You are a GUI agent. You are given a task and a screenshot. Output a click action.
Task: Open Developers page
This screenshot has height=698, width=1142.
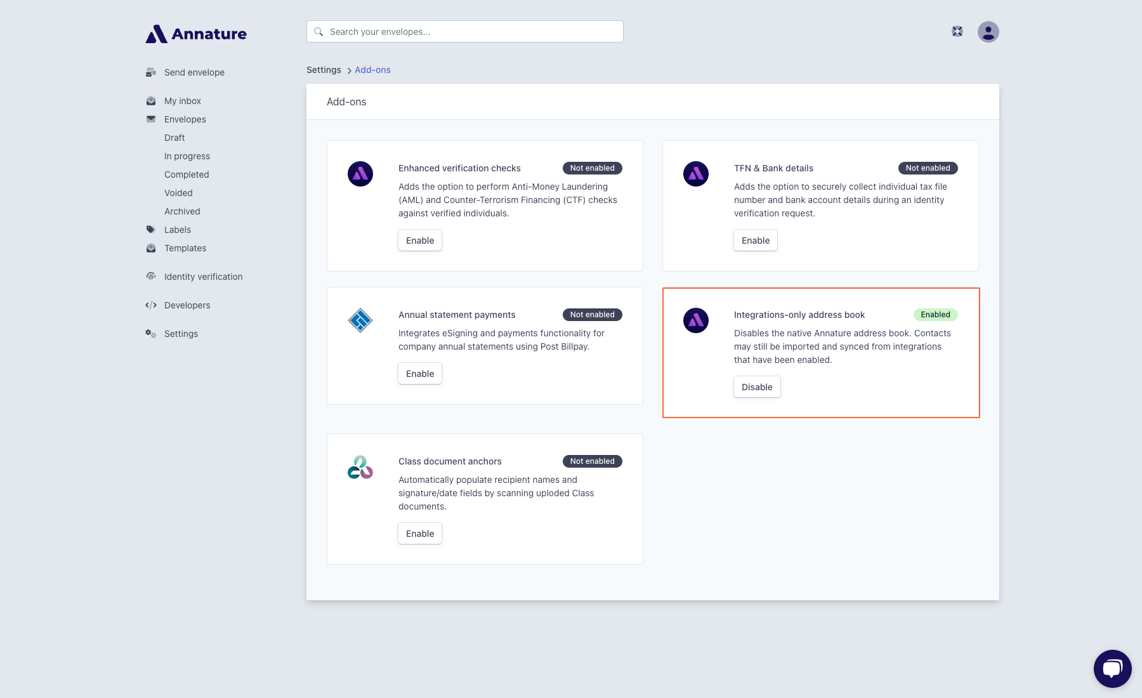pyautogui.click(x=187, y=305)
